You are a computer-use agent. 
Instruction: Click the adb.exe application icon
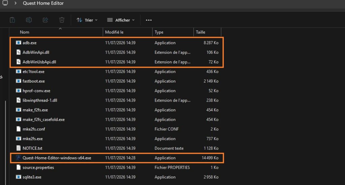(19, 43)
